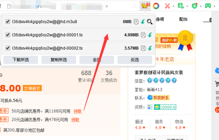Click 反选 button

click(135, 60)
